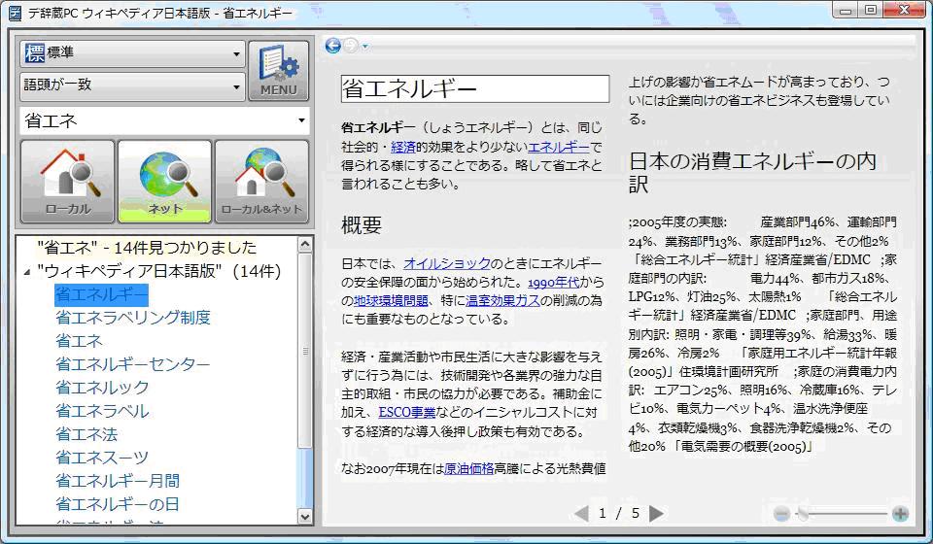Open the 省エネルギーセンター entry
Image resolution: width=933 pixels, height=544 pixels.
[x=133, y=364]
